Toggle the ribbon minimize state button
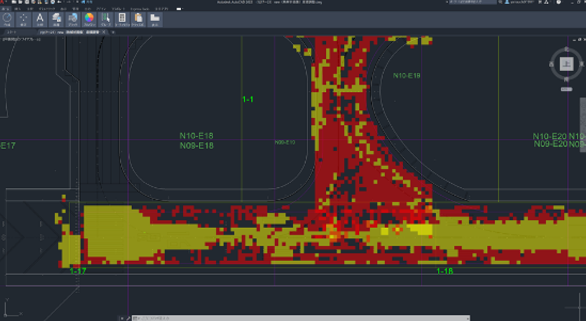This screenshot has height=321, width=586. coord(179,9)
